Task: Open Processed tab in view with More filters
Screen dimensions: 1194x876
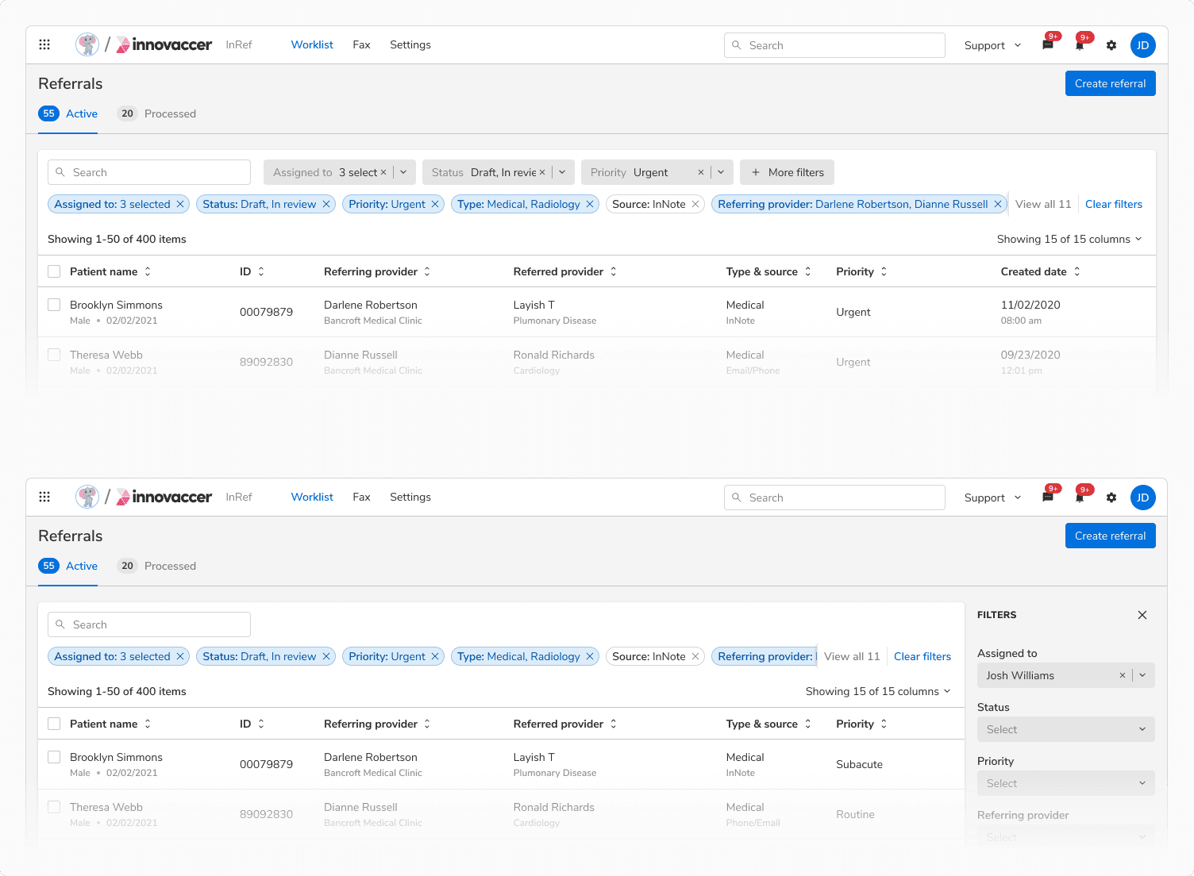Action: (169, 114)
